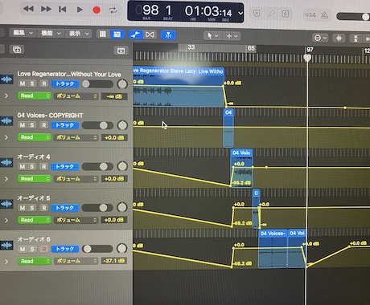This screenshot has width=370, height=305.
Task: Click the waveform zoom icon
Action: click(339, 39)
